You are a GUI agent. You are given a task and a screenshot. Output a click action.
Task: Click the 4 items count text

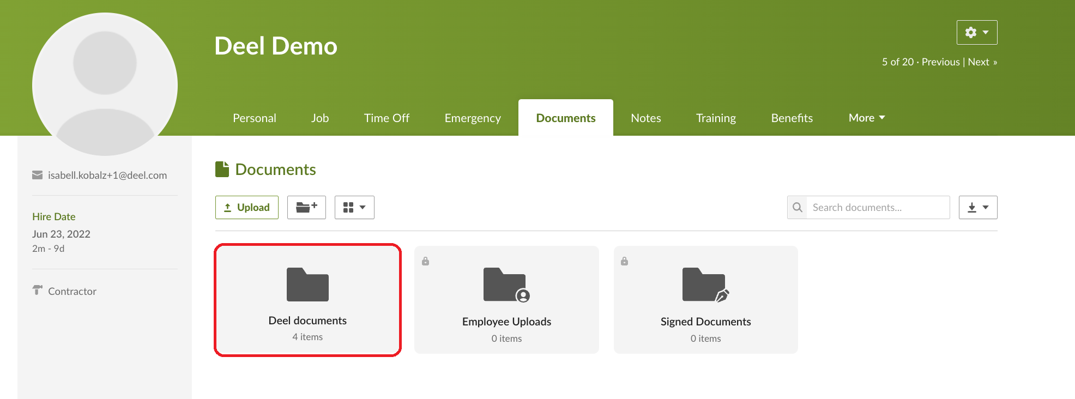[x=307, y=337]
